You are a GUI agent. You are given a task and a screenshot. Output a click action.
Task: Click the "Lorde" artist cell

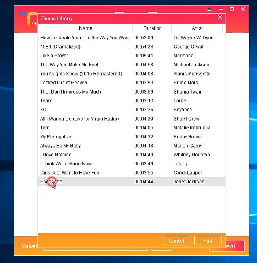(x=180, y=101)
